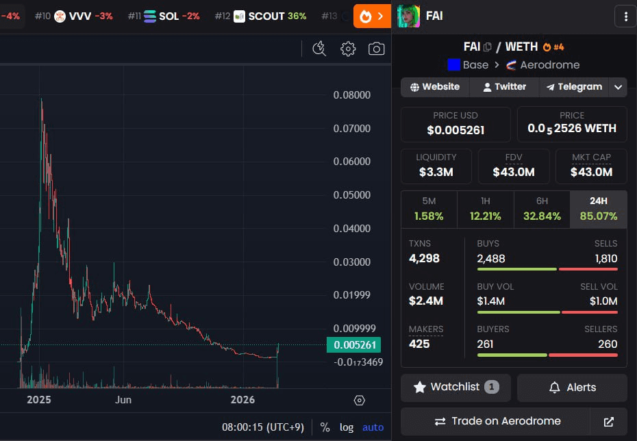
Task: Click the Trade on Aerodrome button
Action: [x=497, y=421]
